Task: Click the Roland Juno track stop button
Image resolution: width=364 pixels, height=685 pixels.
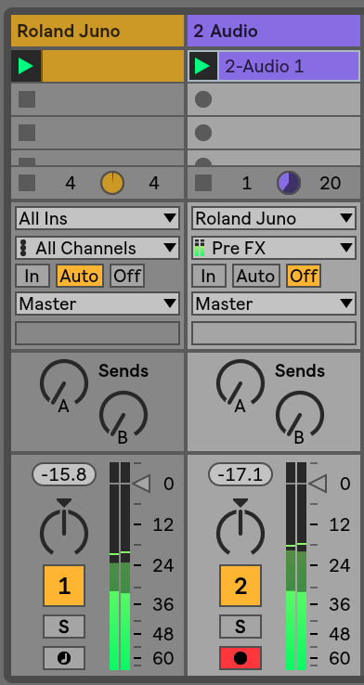Action: [27, 183]
